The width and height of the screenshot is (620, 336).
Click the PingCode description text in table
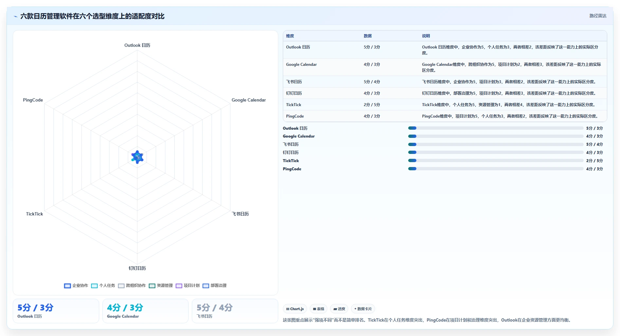coord(511,116)
